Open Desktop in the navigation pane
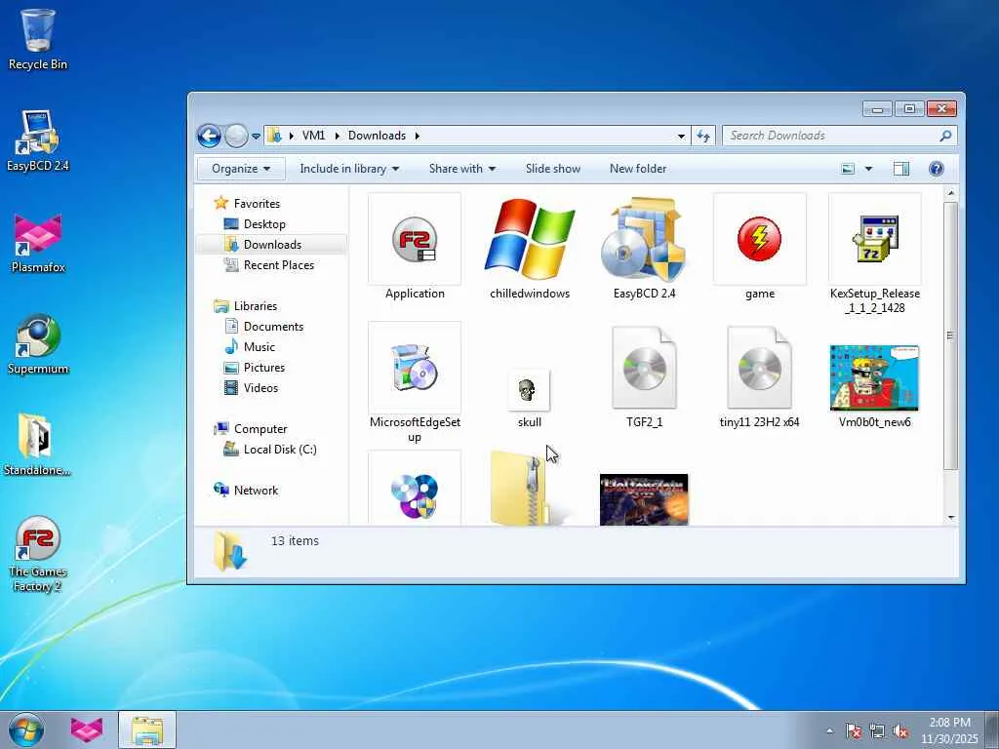 [x=263, y=224]
